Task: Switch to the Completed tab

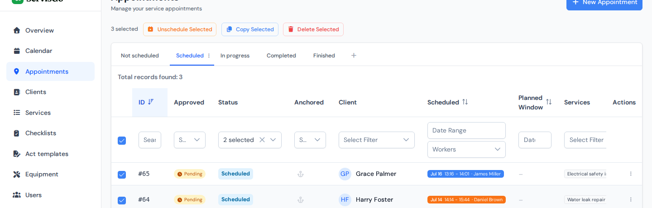Action: [281, 56]
